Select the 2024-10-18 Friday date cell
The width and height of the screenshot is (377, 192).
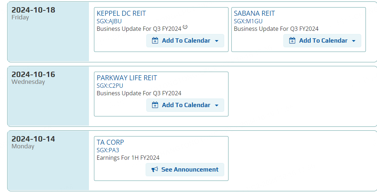coord(48,32)
